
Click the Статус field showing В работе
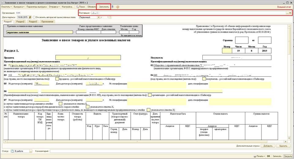[x=20, y=151]
